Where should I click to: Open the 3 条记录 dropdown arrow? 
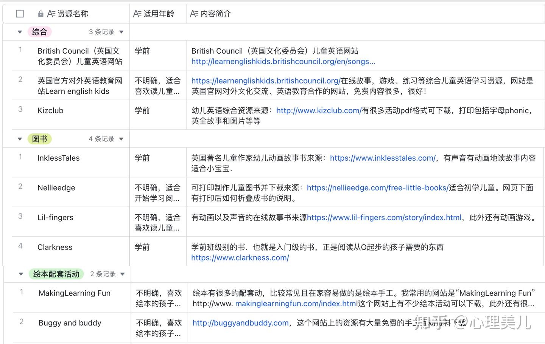coord(121,32)
